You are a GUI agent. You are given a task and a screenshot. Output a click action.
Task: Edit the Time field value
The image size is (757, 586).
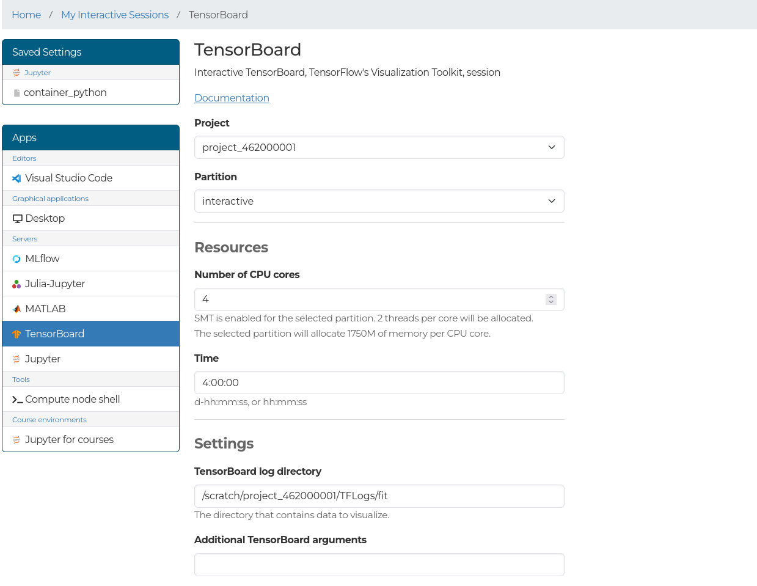pyautogui.click(x=379, y=383)
